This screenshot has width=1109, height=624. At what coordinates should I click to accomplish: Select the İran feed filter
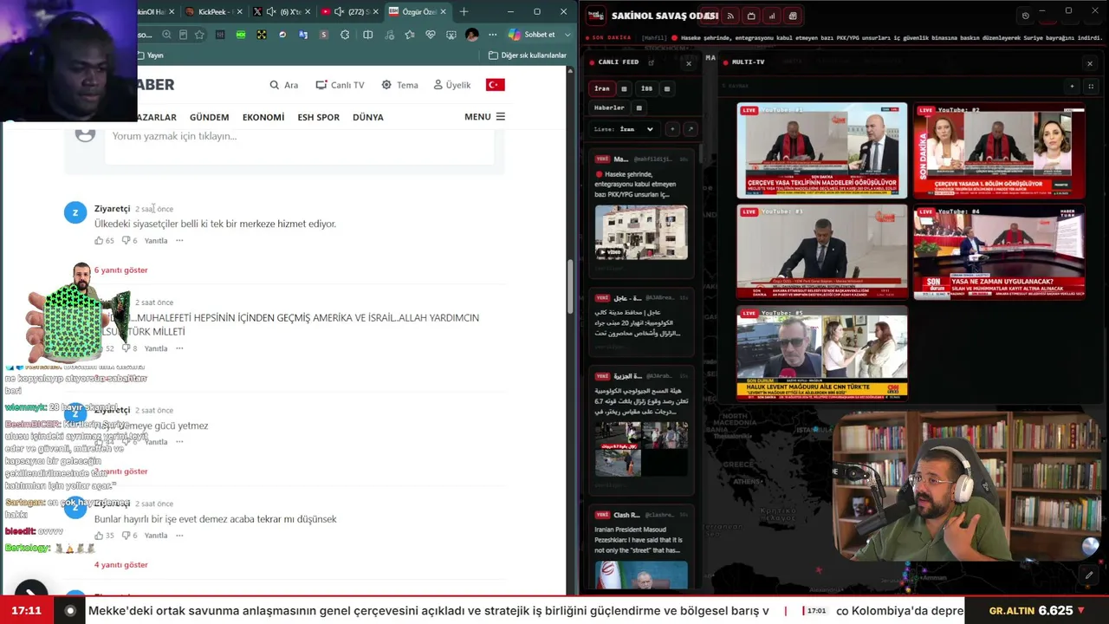[x=602, y=88]
